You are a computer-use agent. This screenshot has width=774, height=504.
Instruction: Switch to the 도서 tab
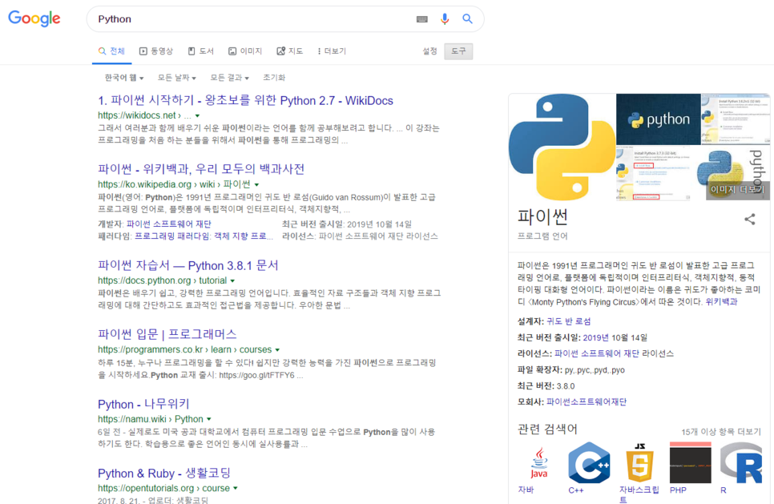click(x=200, y=51)
